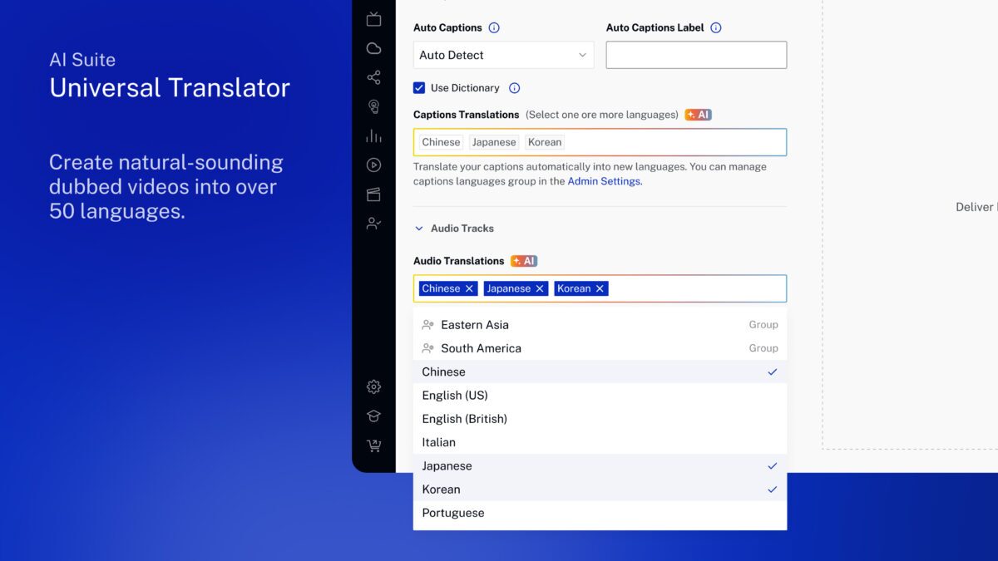This screenshot has width=998, height=561.
Task: Click the listening/audio description ear icon
Action: point(373,106)
